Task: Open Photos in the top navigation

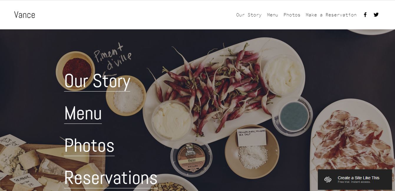Action: click(x=292, y=15)
